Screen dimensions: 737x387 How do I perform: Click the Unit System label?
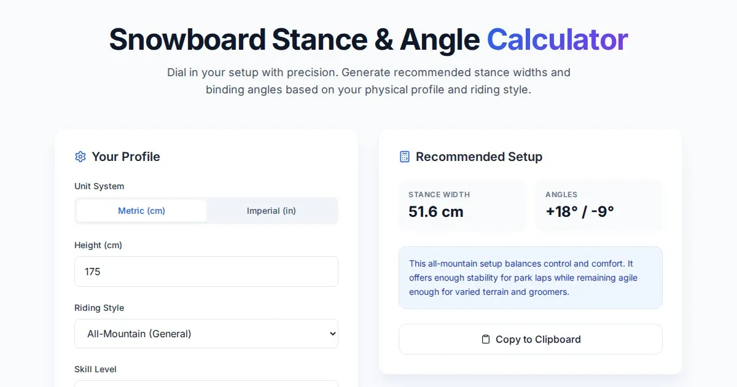point(99,186)
